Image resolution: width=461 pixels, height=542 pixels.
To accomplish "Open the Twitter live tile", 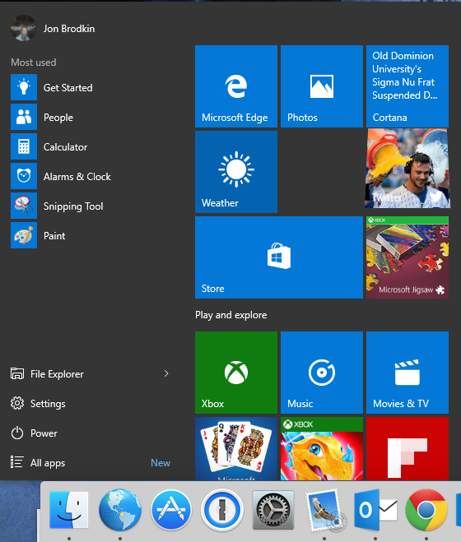I will tap(407, 169).
